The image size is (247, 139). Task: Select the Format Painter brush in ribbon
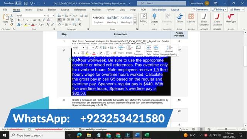coord(12,24)
